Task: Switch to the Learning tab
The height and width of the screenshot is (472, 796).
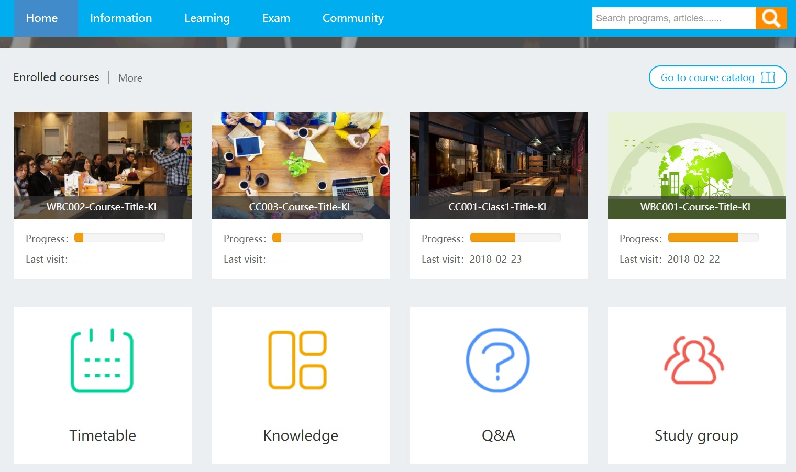Action: [206, 18]
